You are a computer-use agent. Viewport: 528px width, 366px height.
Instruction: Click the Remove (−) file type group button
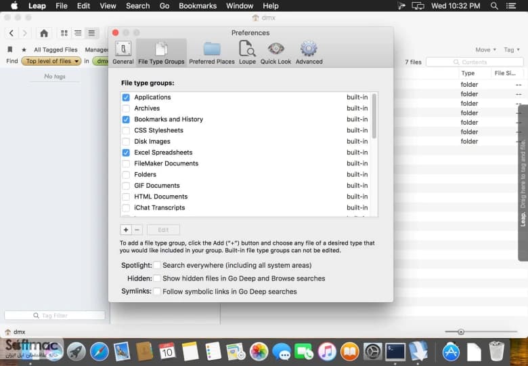pyautogui.click(x=137, y=230)
